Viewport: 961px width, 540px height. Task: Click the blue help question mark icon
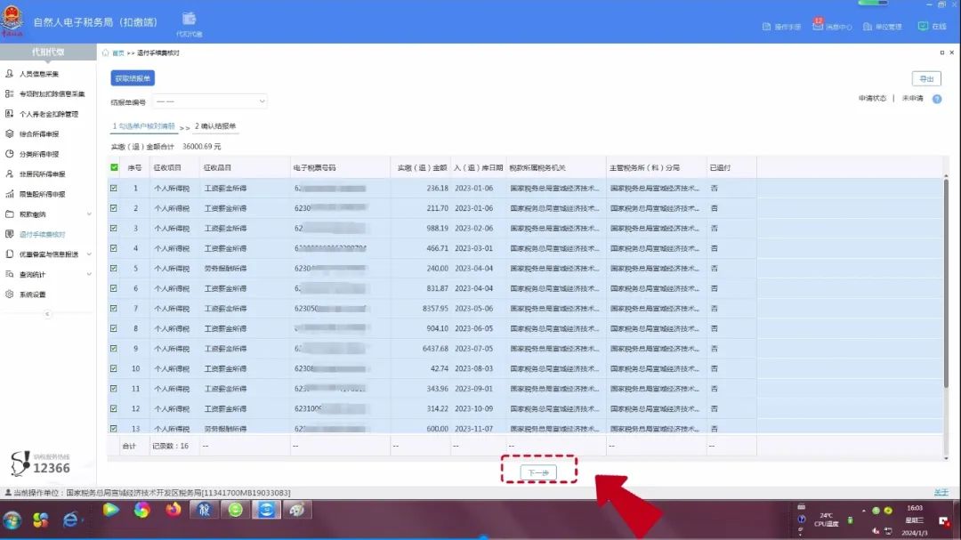[x=936, y=99]
